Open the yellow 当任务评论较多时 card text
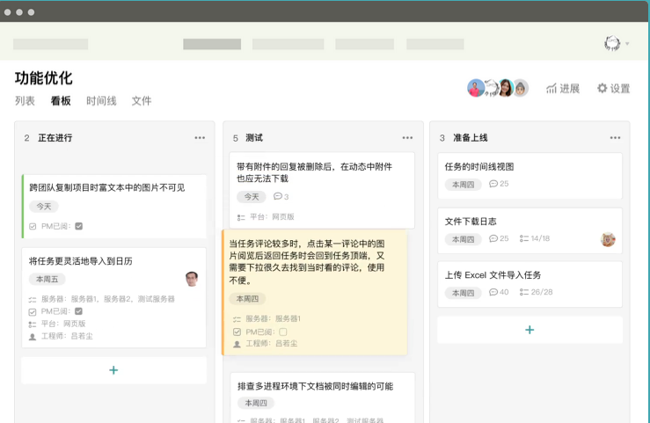Viewport: 650px width, 423px height. click(307, 262)
